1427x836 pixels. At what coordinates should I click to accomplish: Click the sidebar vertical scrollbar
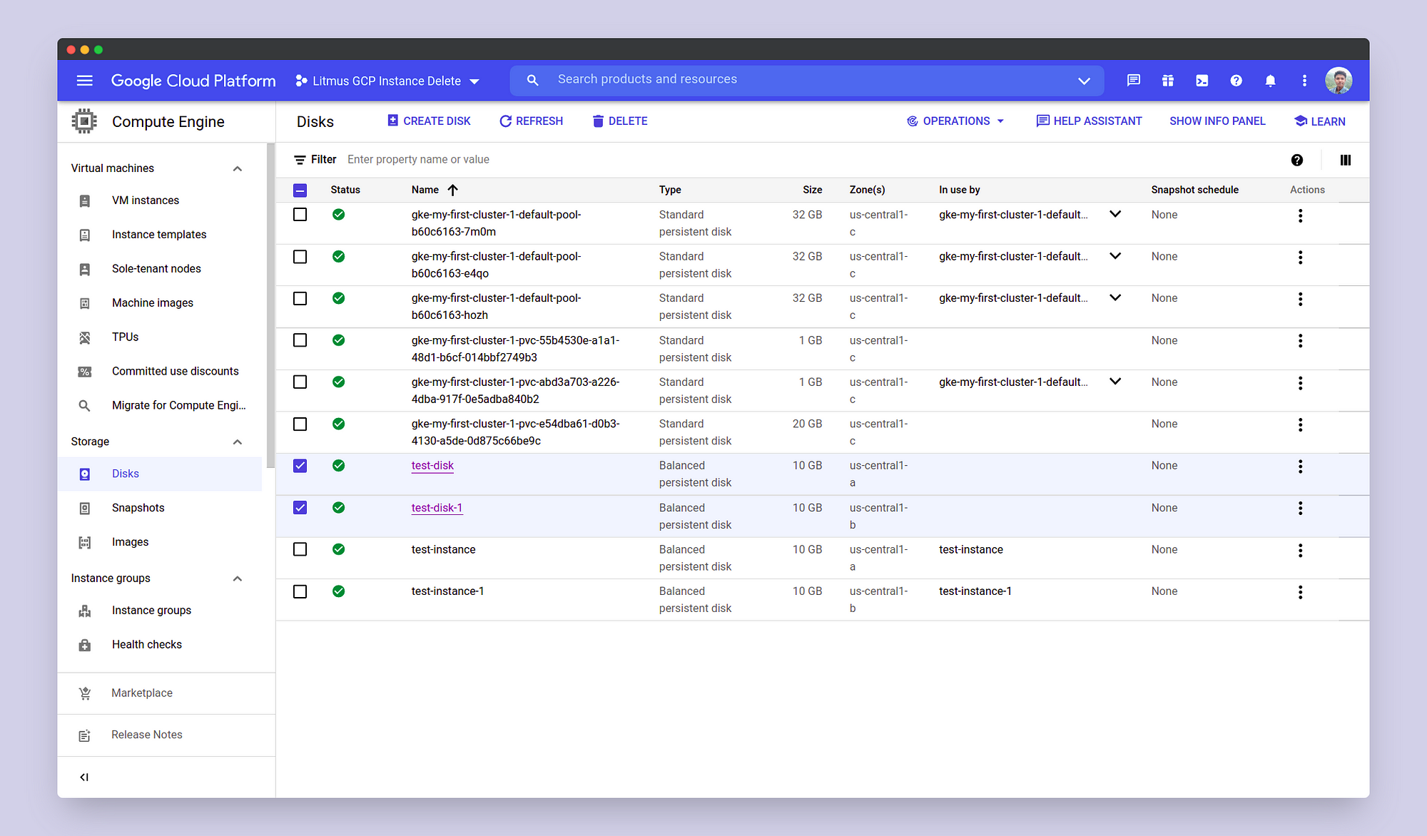[270, 305]
